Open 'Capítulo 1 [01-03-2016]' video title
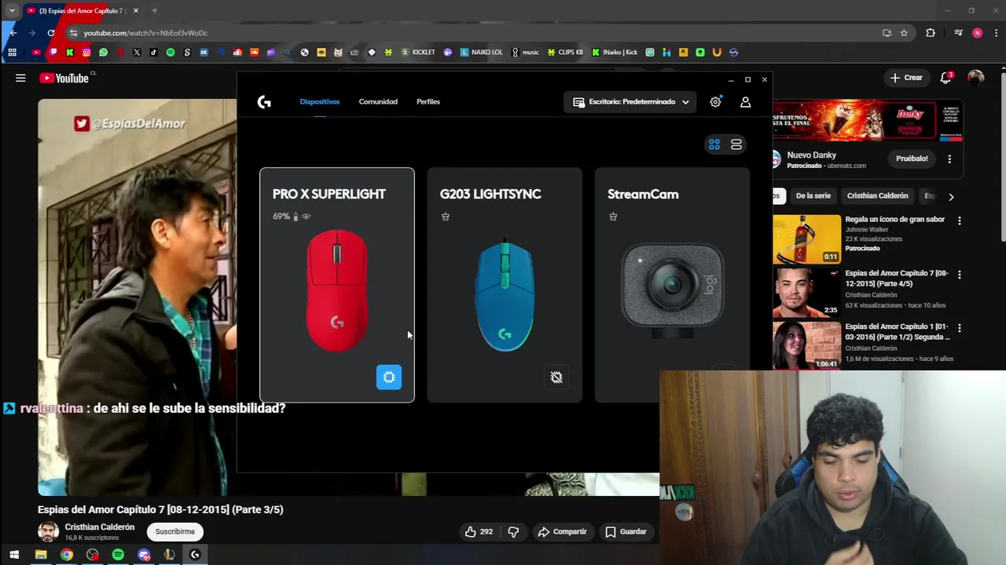Viewport: 1006px width, 565px height. [898, 331]
